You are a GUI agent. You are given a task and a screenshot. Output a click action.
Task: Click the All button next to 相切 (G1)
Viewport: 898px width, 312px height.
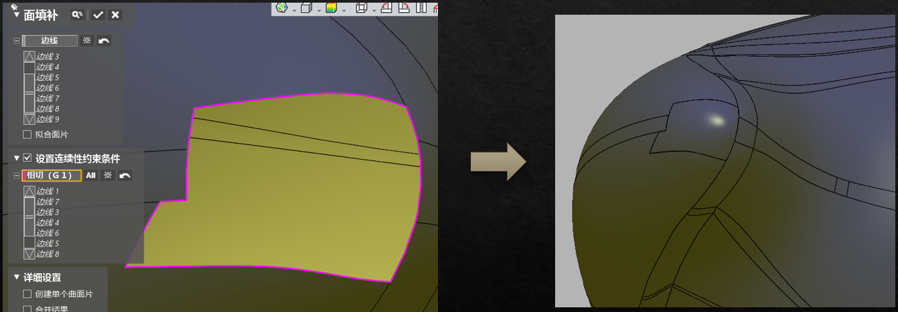[x=91, y=176]
